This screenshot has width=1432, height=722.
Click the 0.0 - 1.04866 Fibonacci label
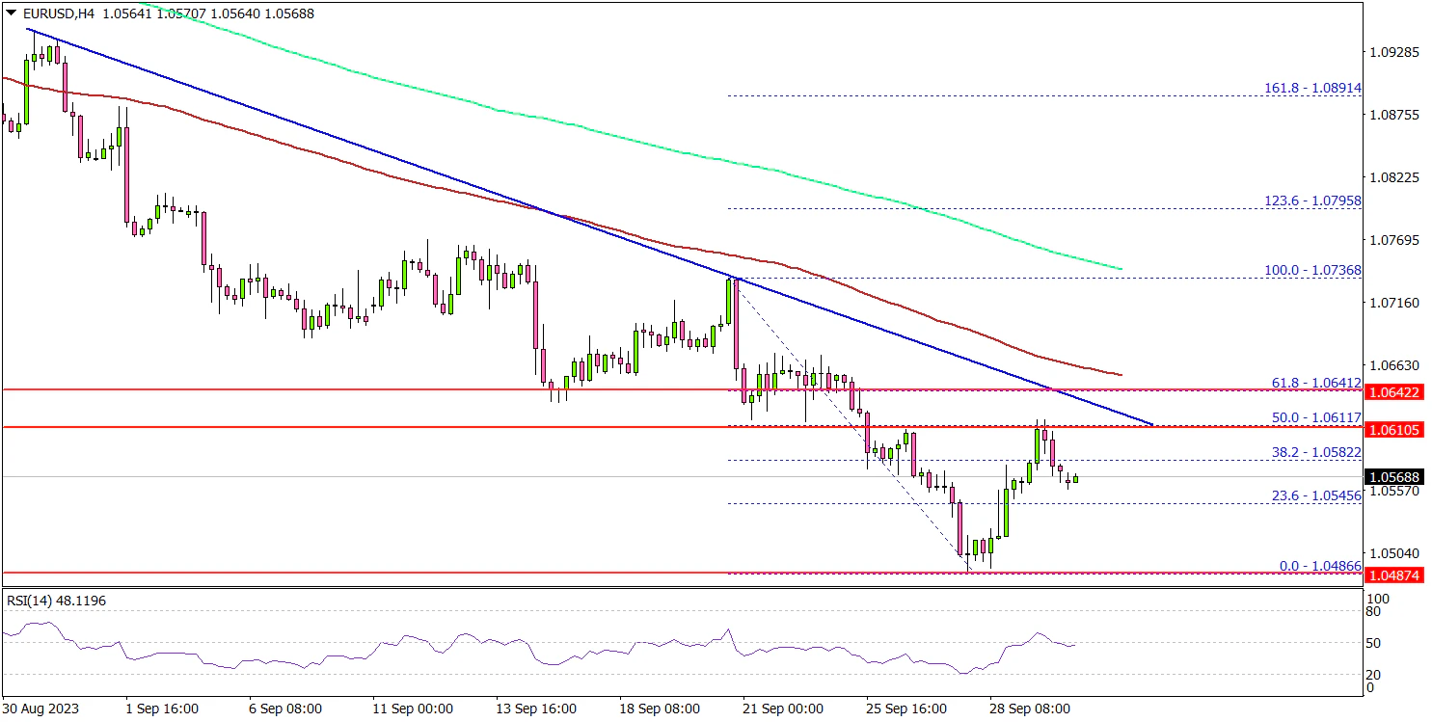coord(1319,566)
